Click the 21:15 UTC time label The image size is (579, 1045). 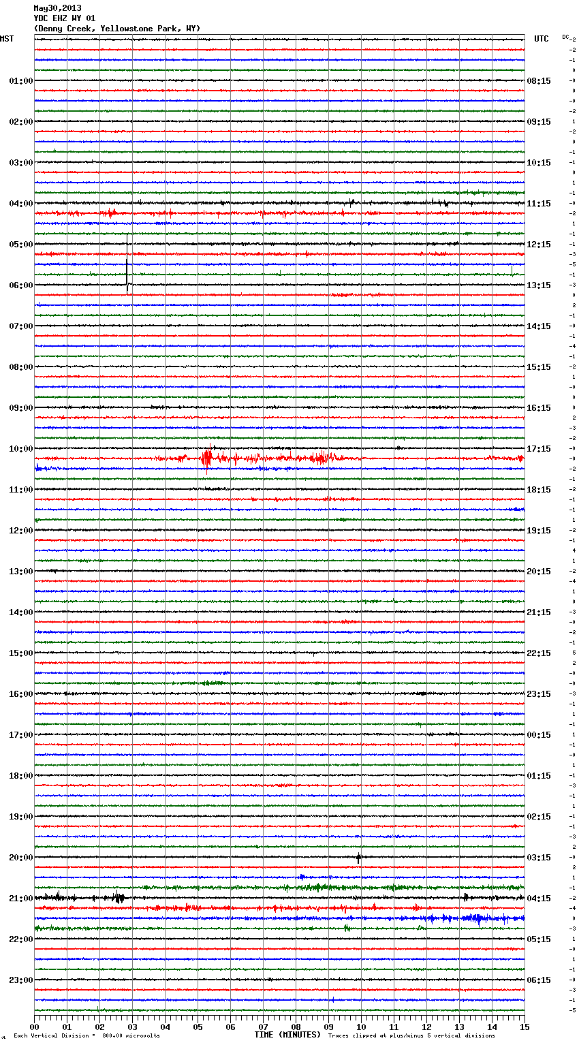tap(539, 612)
